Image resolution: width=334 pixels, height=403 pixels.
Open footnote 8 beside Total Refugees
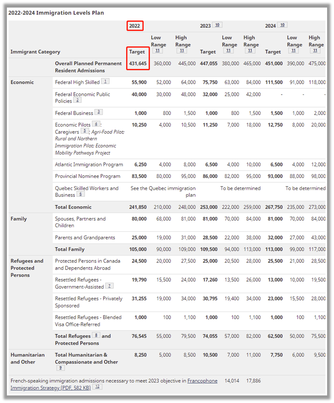point(96,335)
